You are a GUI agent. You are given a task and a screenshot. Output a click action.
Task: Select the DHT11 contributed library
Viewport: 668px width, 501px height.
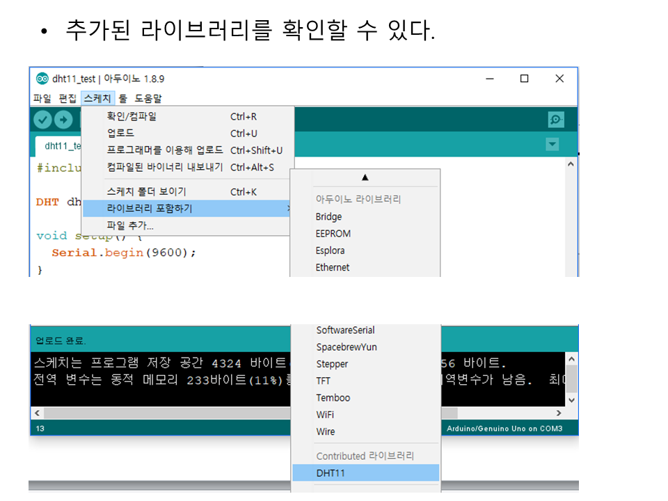click(x=365, y=473)
